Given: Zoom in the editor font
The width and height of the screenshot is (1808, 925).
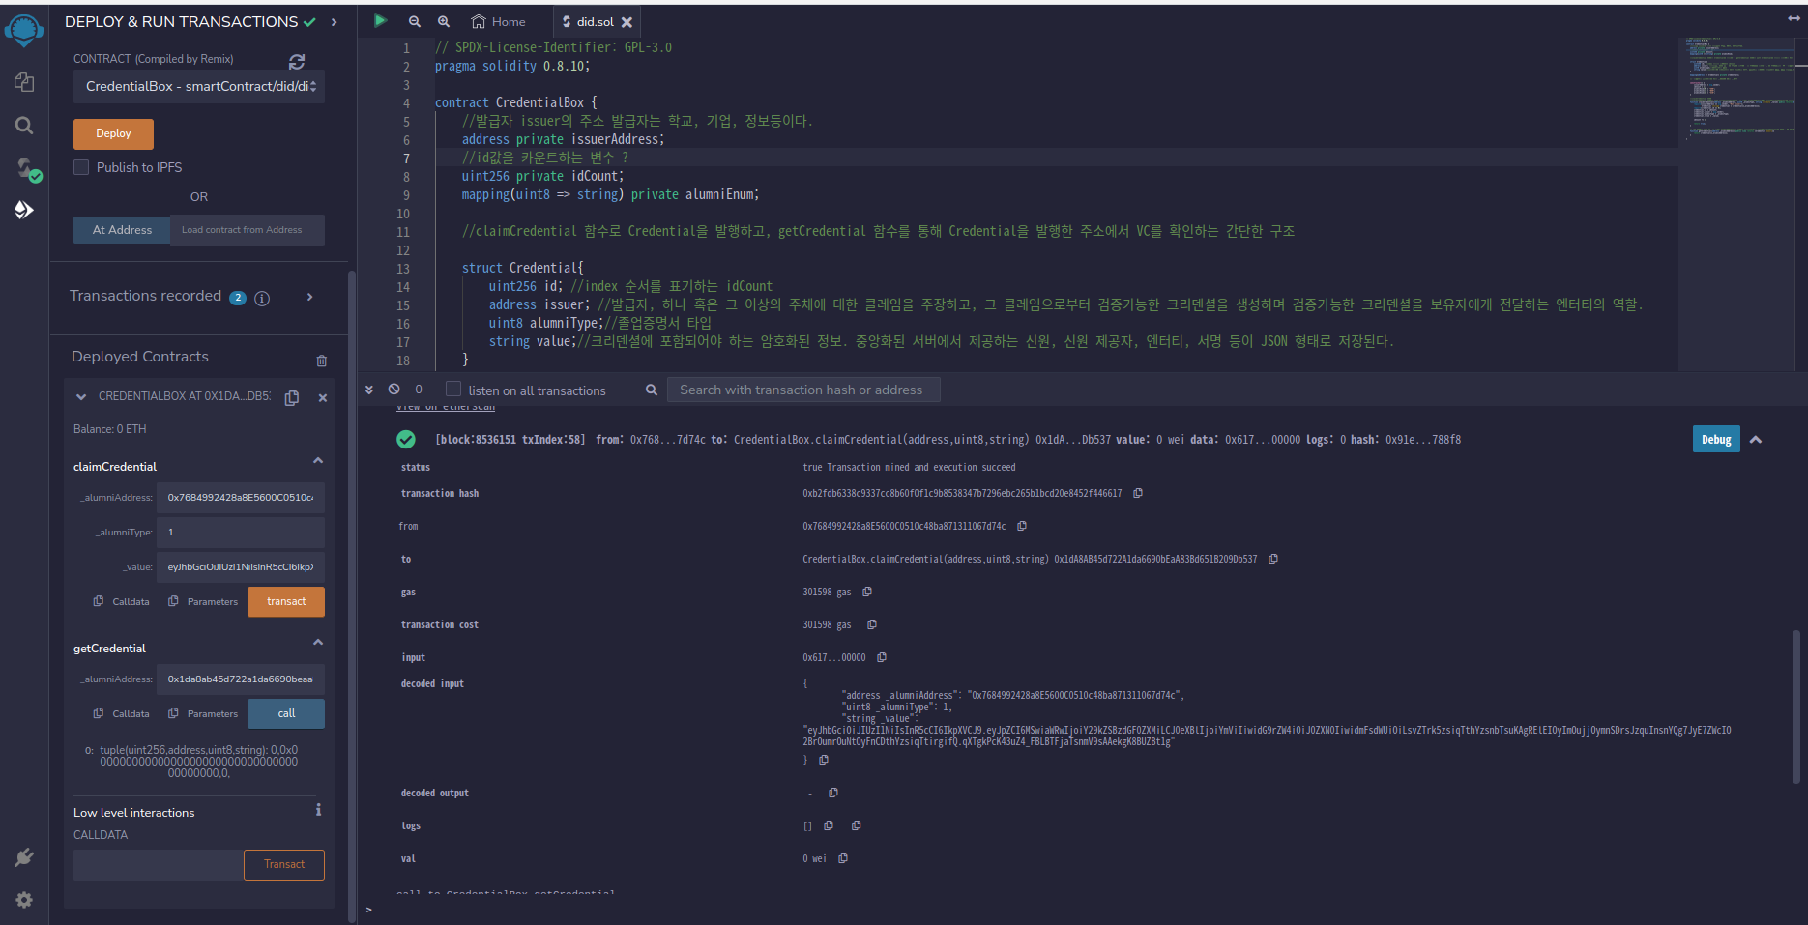Looking at the screenshot, I should pos(444,21).
